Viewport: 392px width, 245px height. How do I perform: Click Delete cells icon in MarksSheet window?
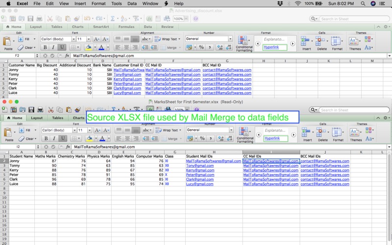[x=320, y=132]
